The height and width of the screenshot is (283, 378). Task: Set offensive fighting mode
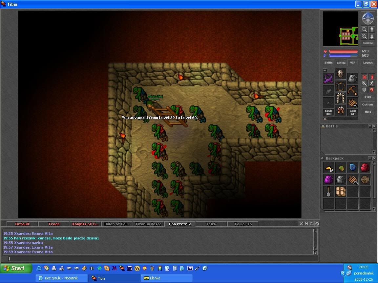click(364, 77)
